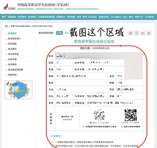Open 学籍查询 in the navigation bar
Screen dimensions: 157x148
point(12,17)
